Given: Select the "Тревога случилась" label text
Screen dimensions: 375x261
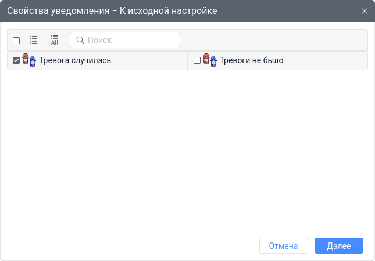Looking at the screenshot, I should pyautogui.click(x=75, y=60).
